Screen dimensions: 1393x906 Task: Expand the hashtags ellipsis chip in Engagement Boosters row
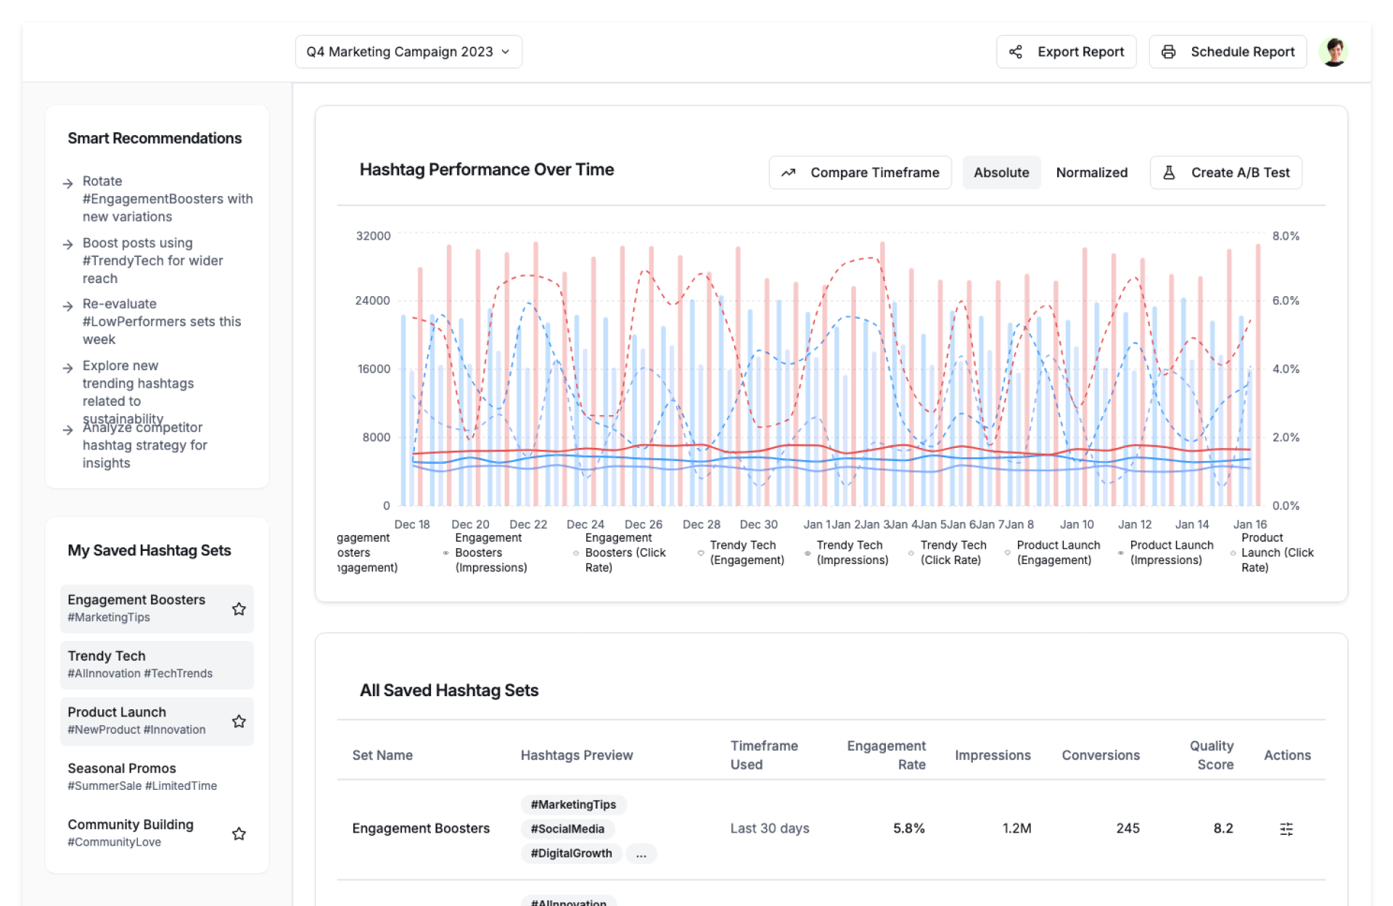click(x=641, y=853)
